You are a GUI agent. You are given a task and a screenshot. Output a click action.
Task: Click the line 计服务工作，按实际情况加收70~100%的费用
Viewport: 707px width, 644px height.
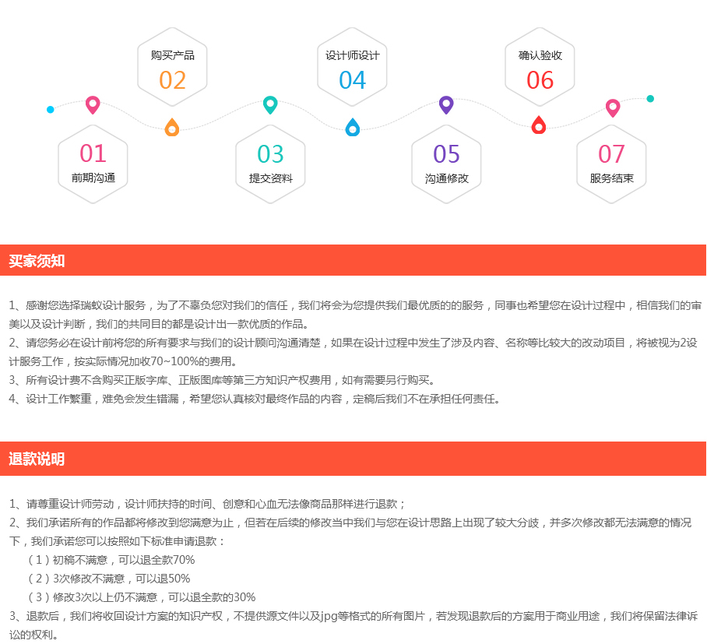(123, 361)
